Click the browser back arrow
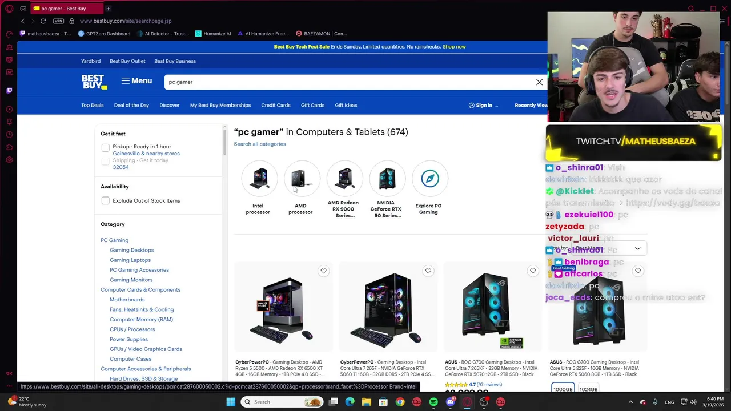 click(23, 21)
